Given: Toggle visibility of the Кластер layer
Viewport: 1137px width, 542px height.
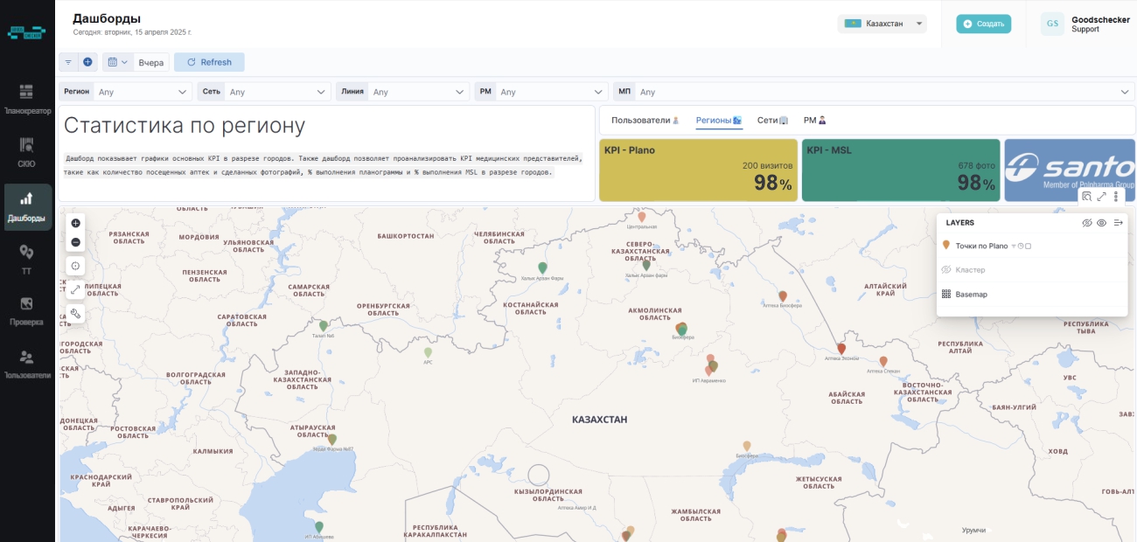Looking at the screenshot, I should (946, 270).
